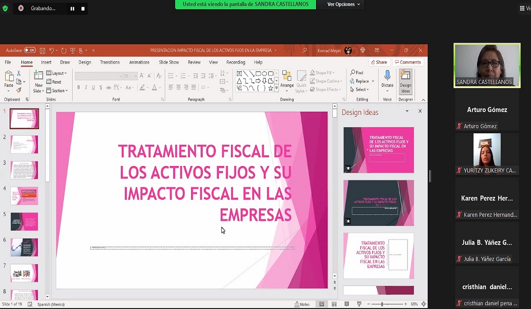This screenshot has height=309, width=531.
Task: Expand the shapes gallery More arrow
Action: 277,88
